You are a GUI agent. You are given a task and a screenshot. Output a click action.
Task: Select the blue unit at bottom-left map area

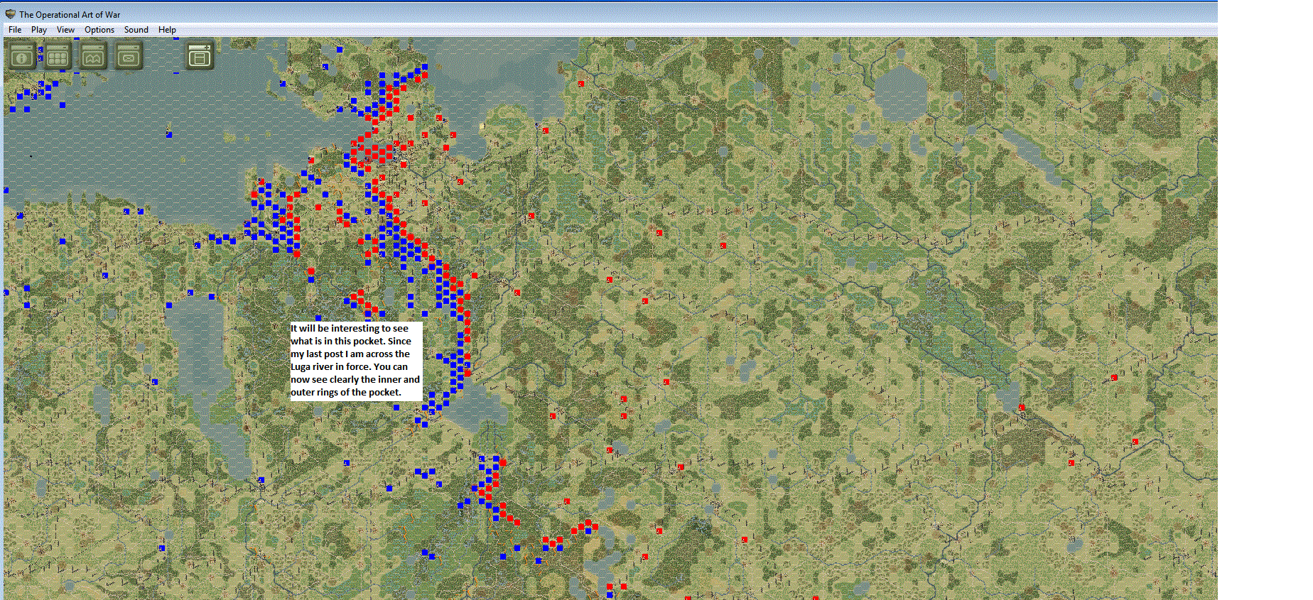(x=162, y=548)
